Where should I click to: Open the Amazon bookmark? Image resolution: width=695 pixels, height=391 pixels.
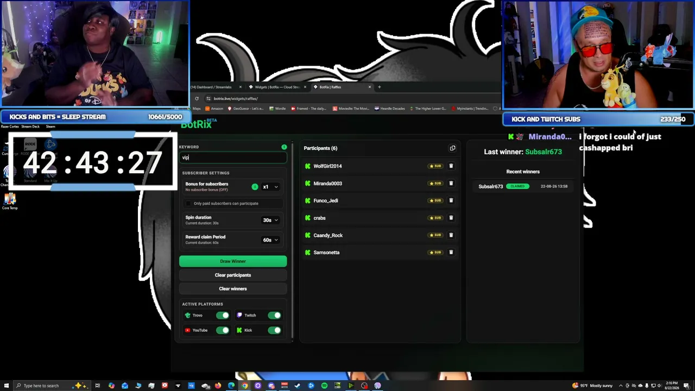pos(214,109)
